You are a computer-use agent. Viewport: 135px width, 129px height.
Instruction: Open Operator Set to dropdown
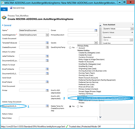[131, 40]
